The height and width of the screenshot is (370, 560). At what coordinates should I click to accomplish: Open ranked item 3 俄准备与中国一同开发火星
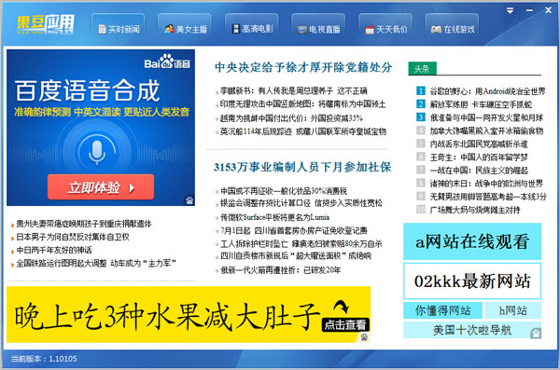[486, 117]
